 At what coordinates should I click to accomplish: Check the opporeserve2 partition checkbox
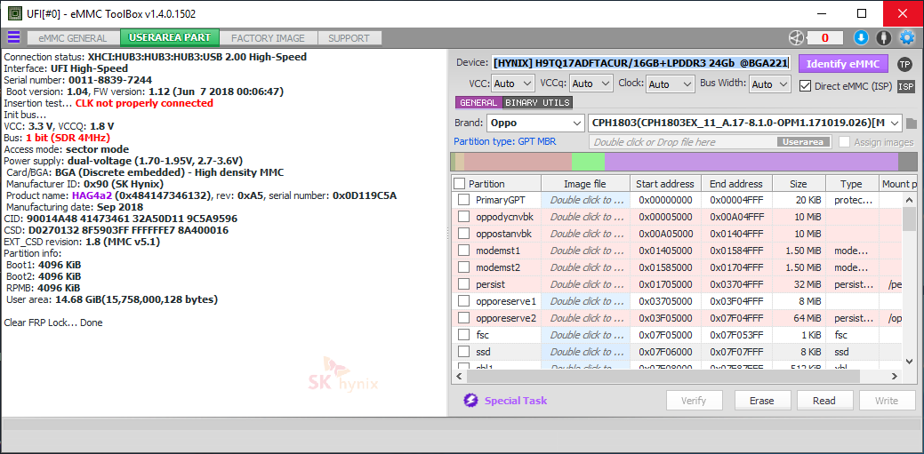pyautogui.click(x=463, y=319)
